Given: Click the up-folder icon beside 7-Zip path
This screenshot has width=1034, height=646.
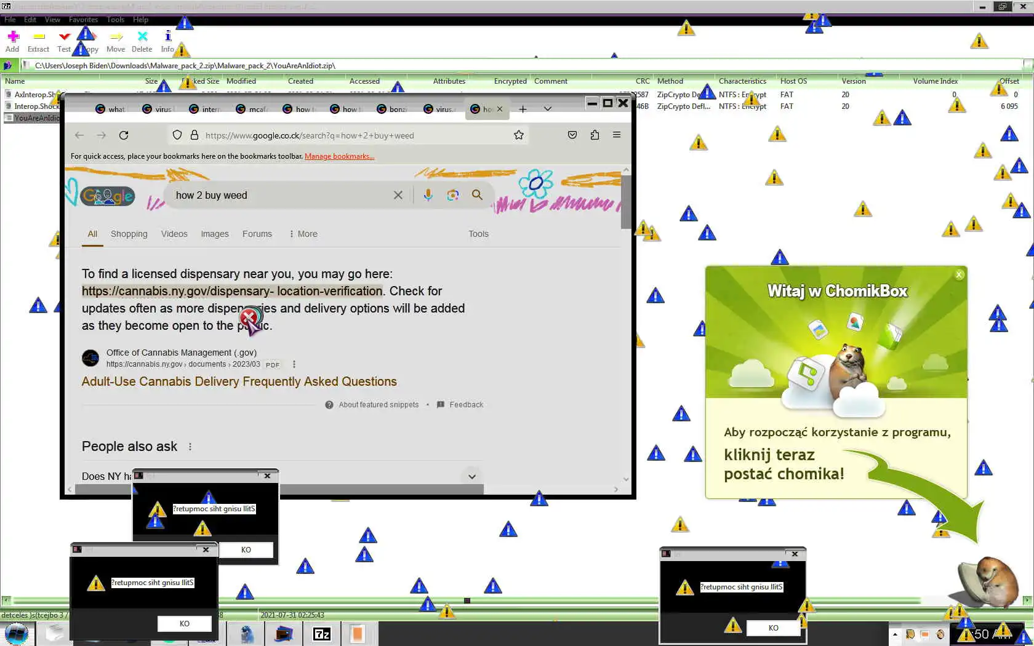Looking at the screenshot, I should click(7, 65).
